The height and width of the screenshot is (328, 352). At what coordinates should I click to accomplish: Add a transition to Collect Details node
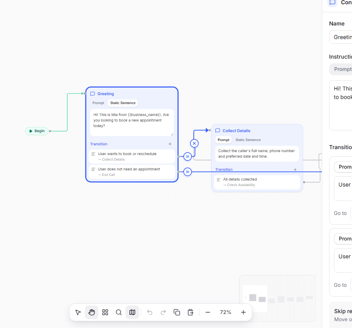(x=295, y=170)
